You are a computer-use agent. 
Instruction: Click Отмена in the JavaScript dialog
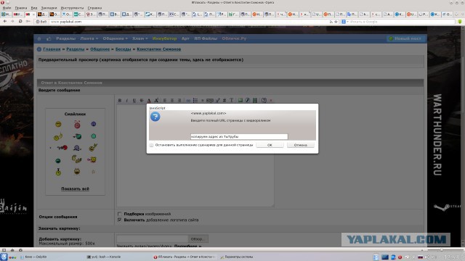coord(300,145)
